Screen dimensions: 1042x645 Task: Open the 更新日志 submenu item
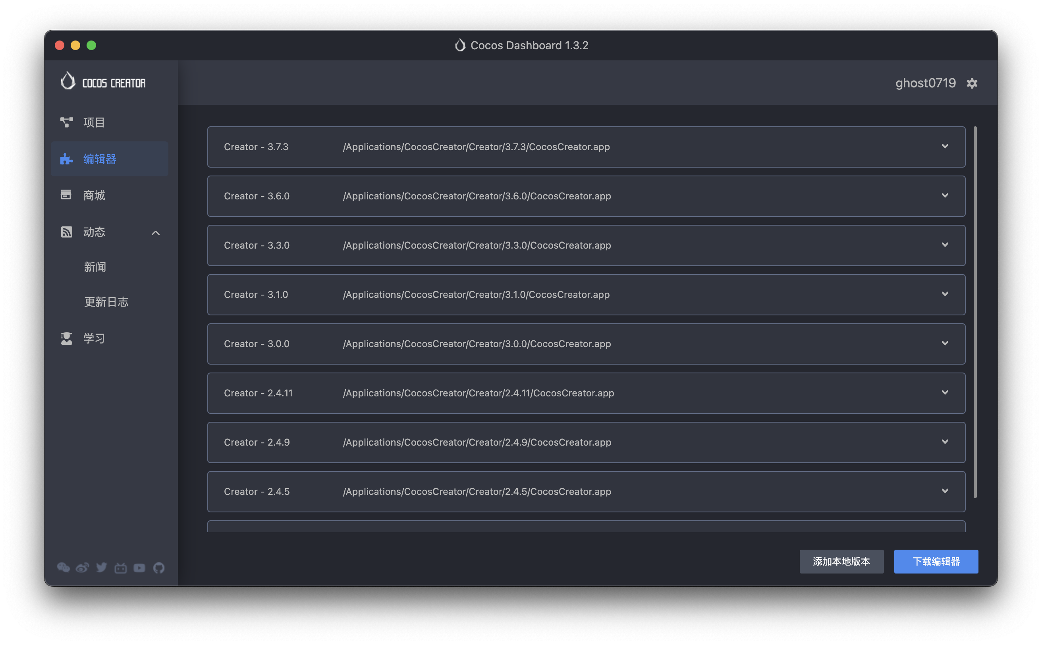point(106,302)
